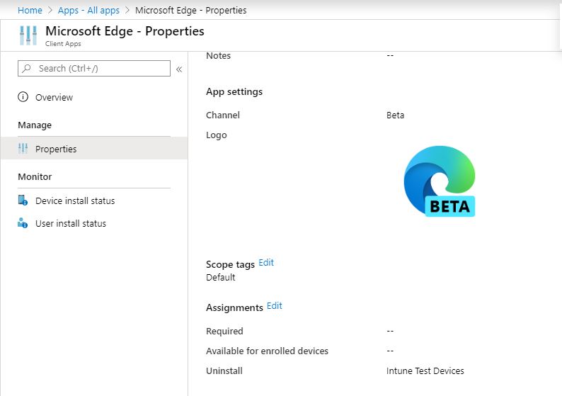Screen dimensions: 562x396
Task: Click the first breadcrumb chevron after Home
Action: (50, 11)
